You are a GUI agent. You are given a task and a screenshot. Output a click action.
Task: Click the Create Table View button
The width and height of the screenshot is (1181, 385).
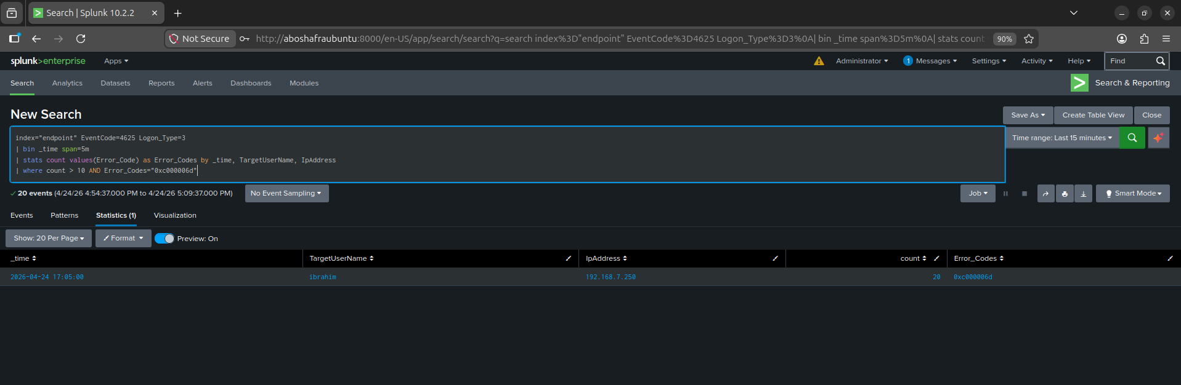pyautogui.click(x=1093, y=115)
